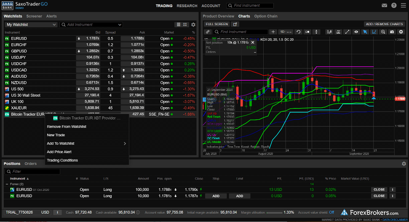The height and width of the screenshot is (222, 409).
Task: Click the margin utilisation bar
Action: click(274, 213)
